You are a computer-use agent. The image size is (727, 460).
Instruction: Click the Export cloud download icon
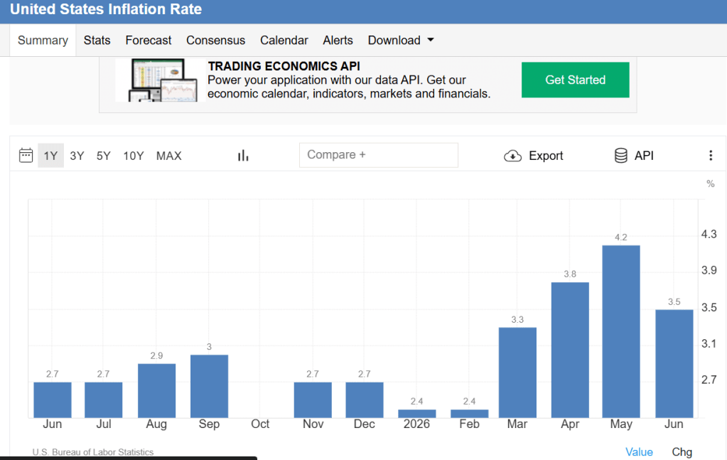click(512, 156)
